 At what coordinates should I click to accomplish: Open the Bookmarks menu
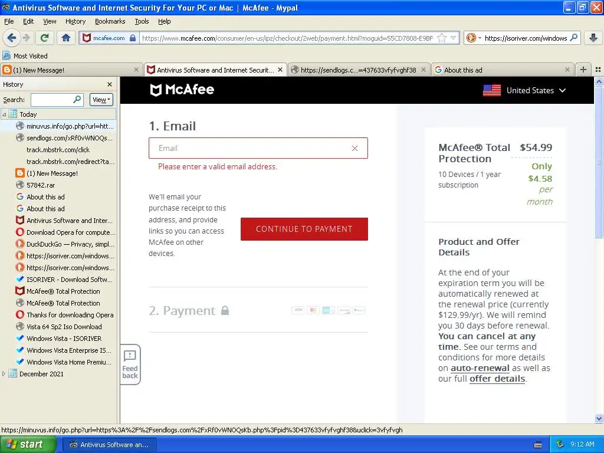(x=110, y=21)
